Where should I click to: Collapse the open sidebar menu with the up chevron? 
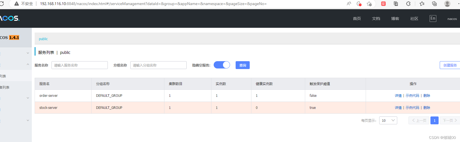point(28,65)
